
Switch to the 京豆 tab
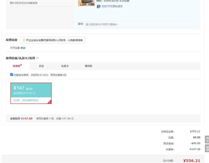41,66
